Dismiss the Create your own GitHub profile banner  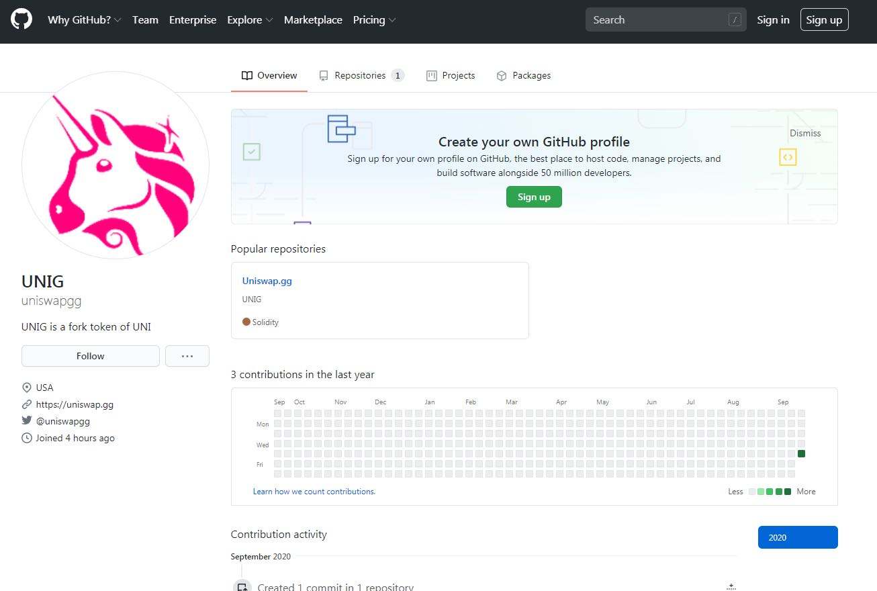805,133
